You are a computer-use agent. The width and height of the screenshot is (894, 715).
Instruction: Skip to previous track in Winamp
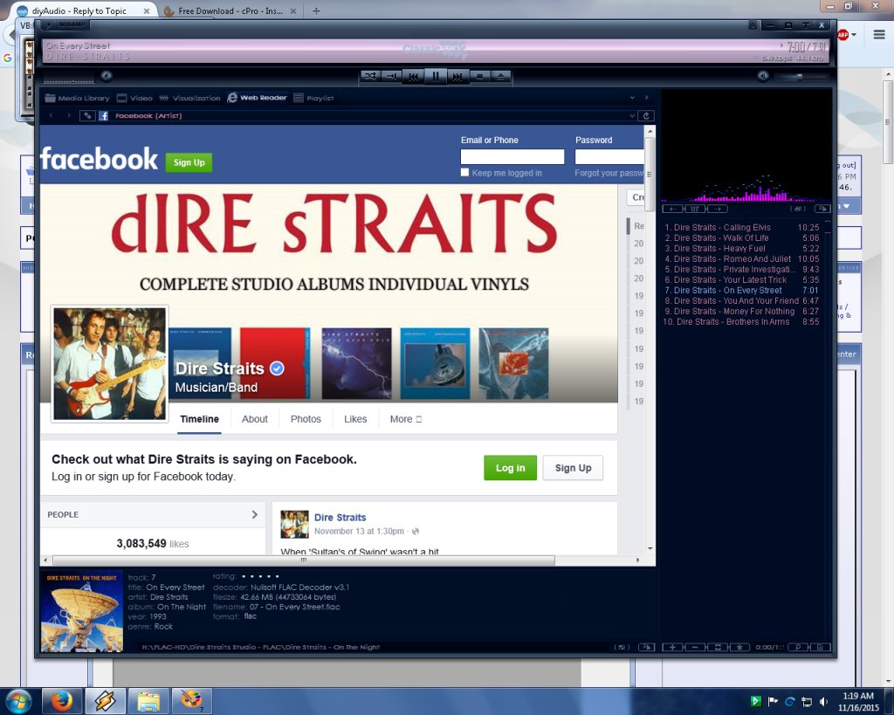tap(413, 77)
